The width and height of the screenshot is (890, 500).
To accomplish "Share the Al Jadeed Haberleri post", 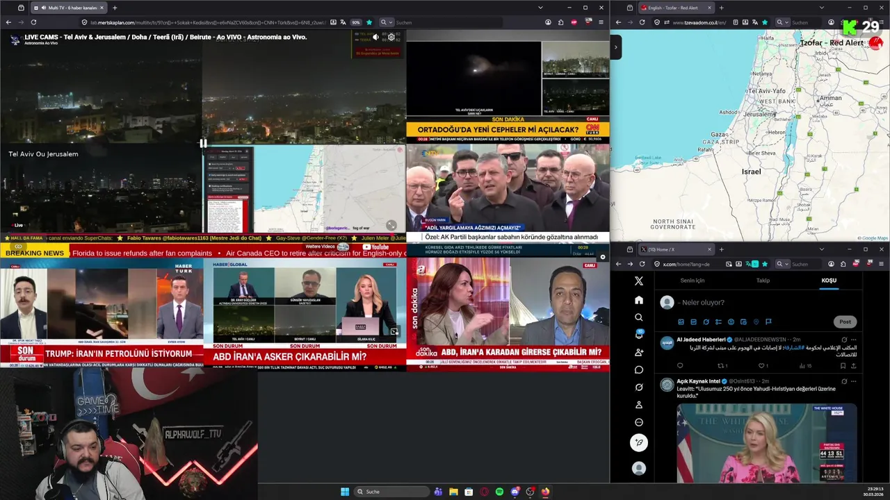I will coord(853,365).
